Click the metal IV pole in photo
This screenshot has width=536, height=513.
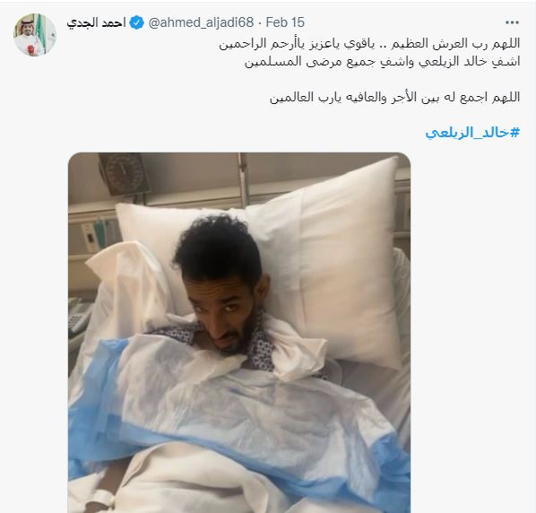(x=243, y=180)
